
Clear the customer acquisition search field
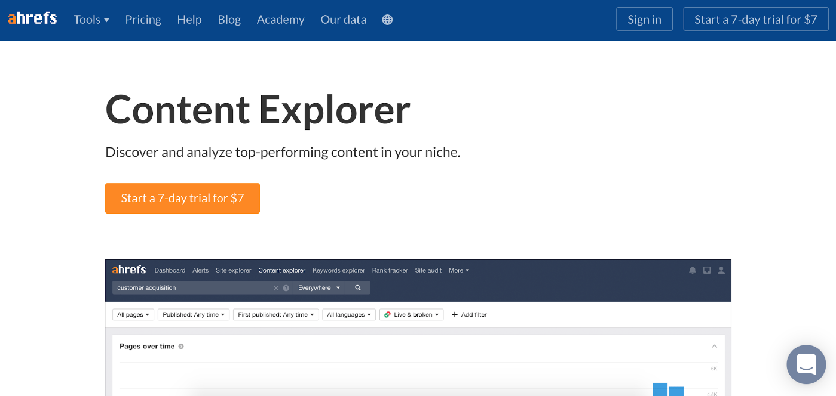276,288
